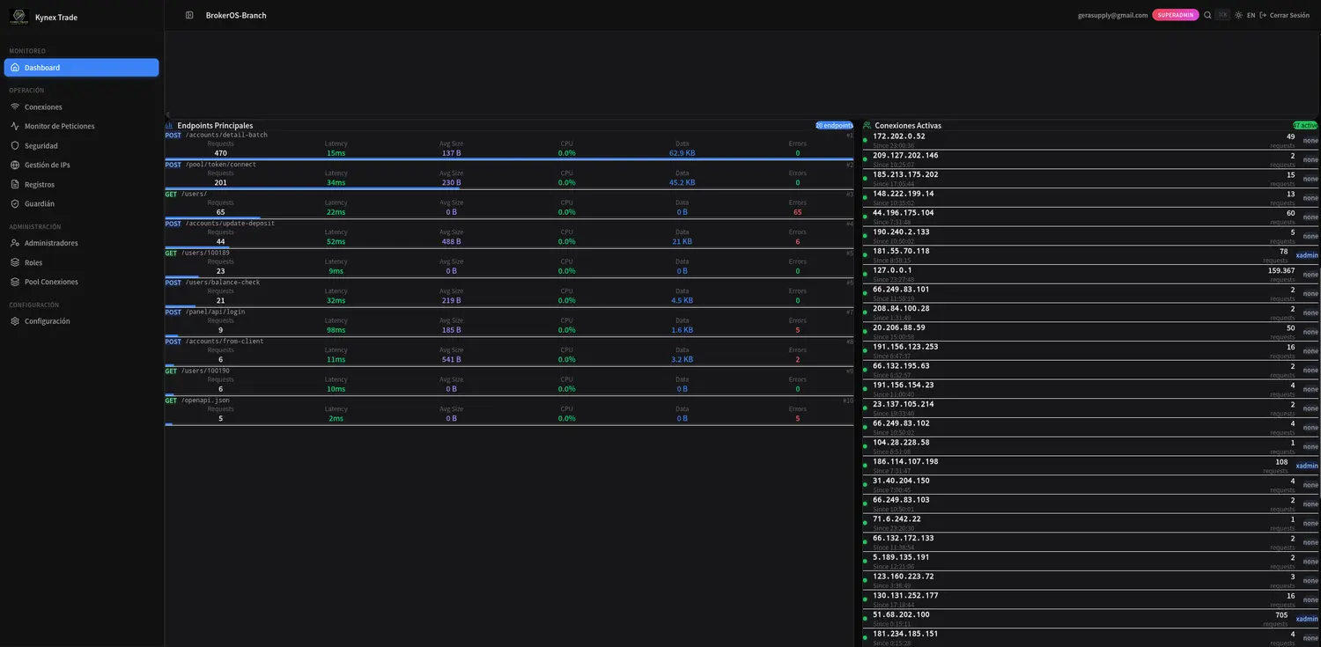Click the ⌘K shortcut badge

pos(1222,15)
